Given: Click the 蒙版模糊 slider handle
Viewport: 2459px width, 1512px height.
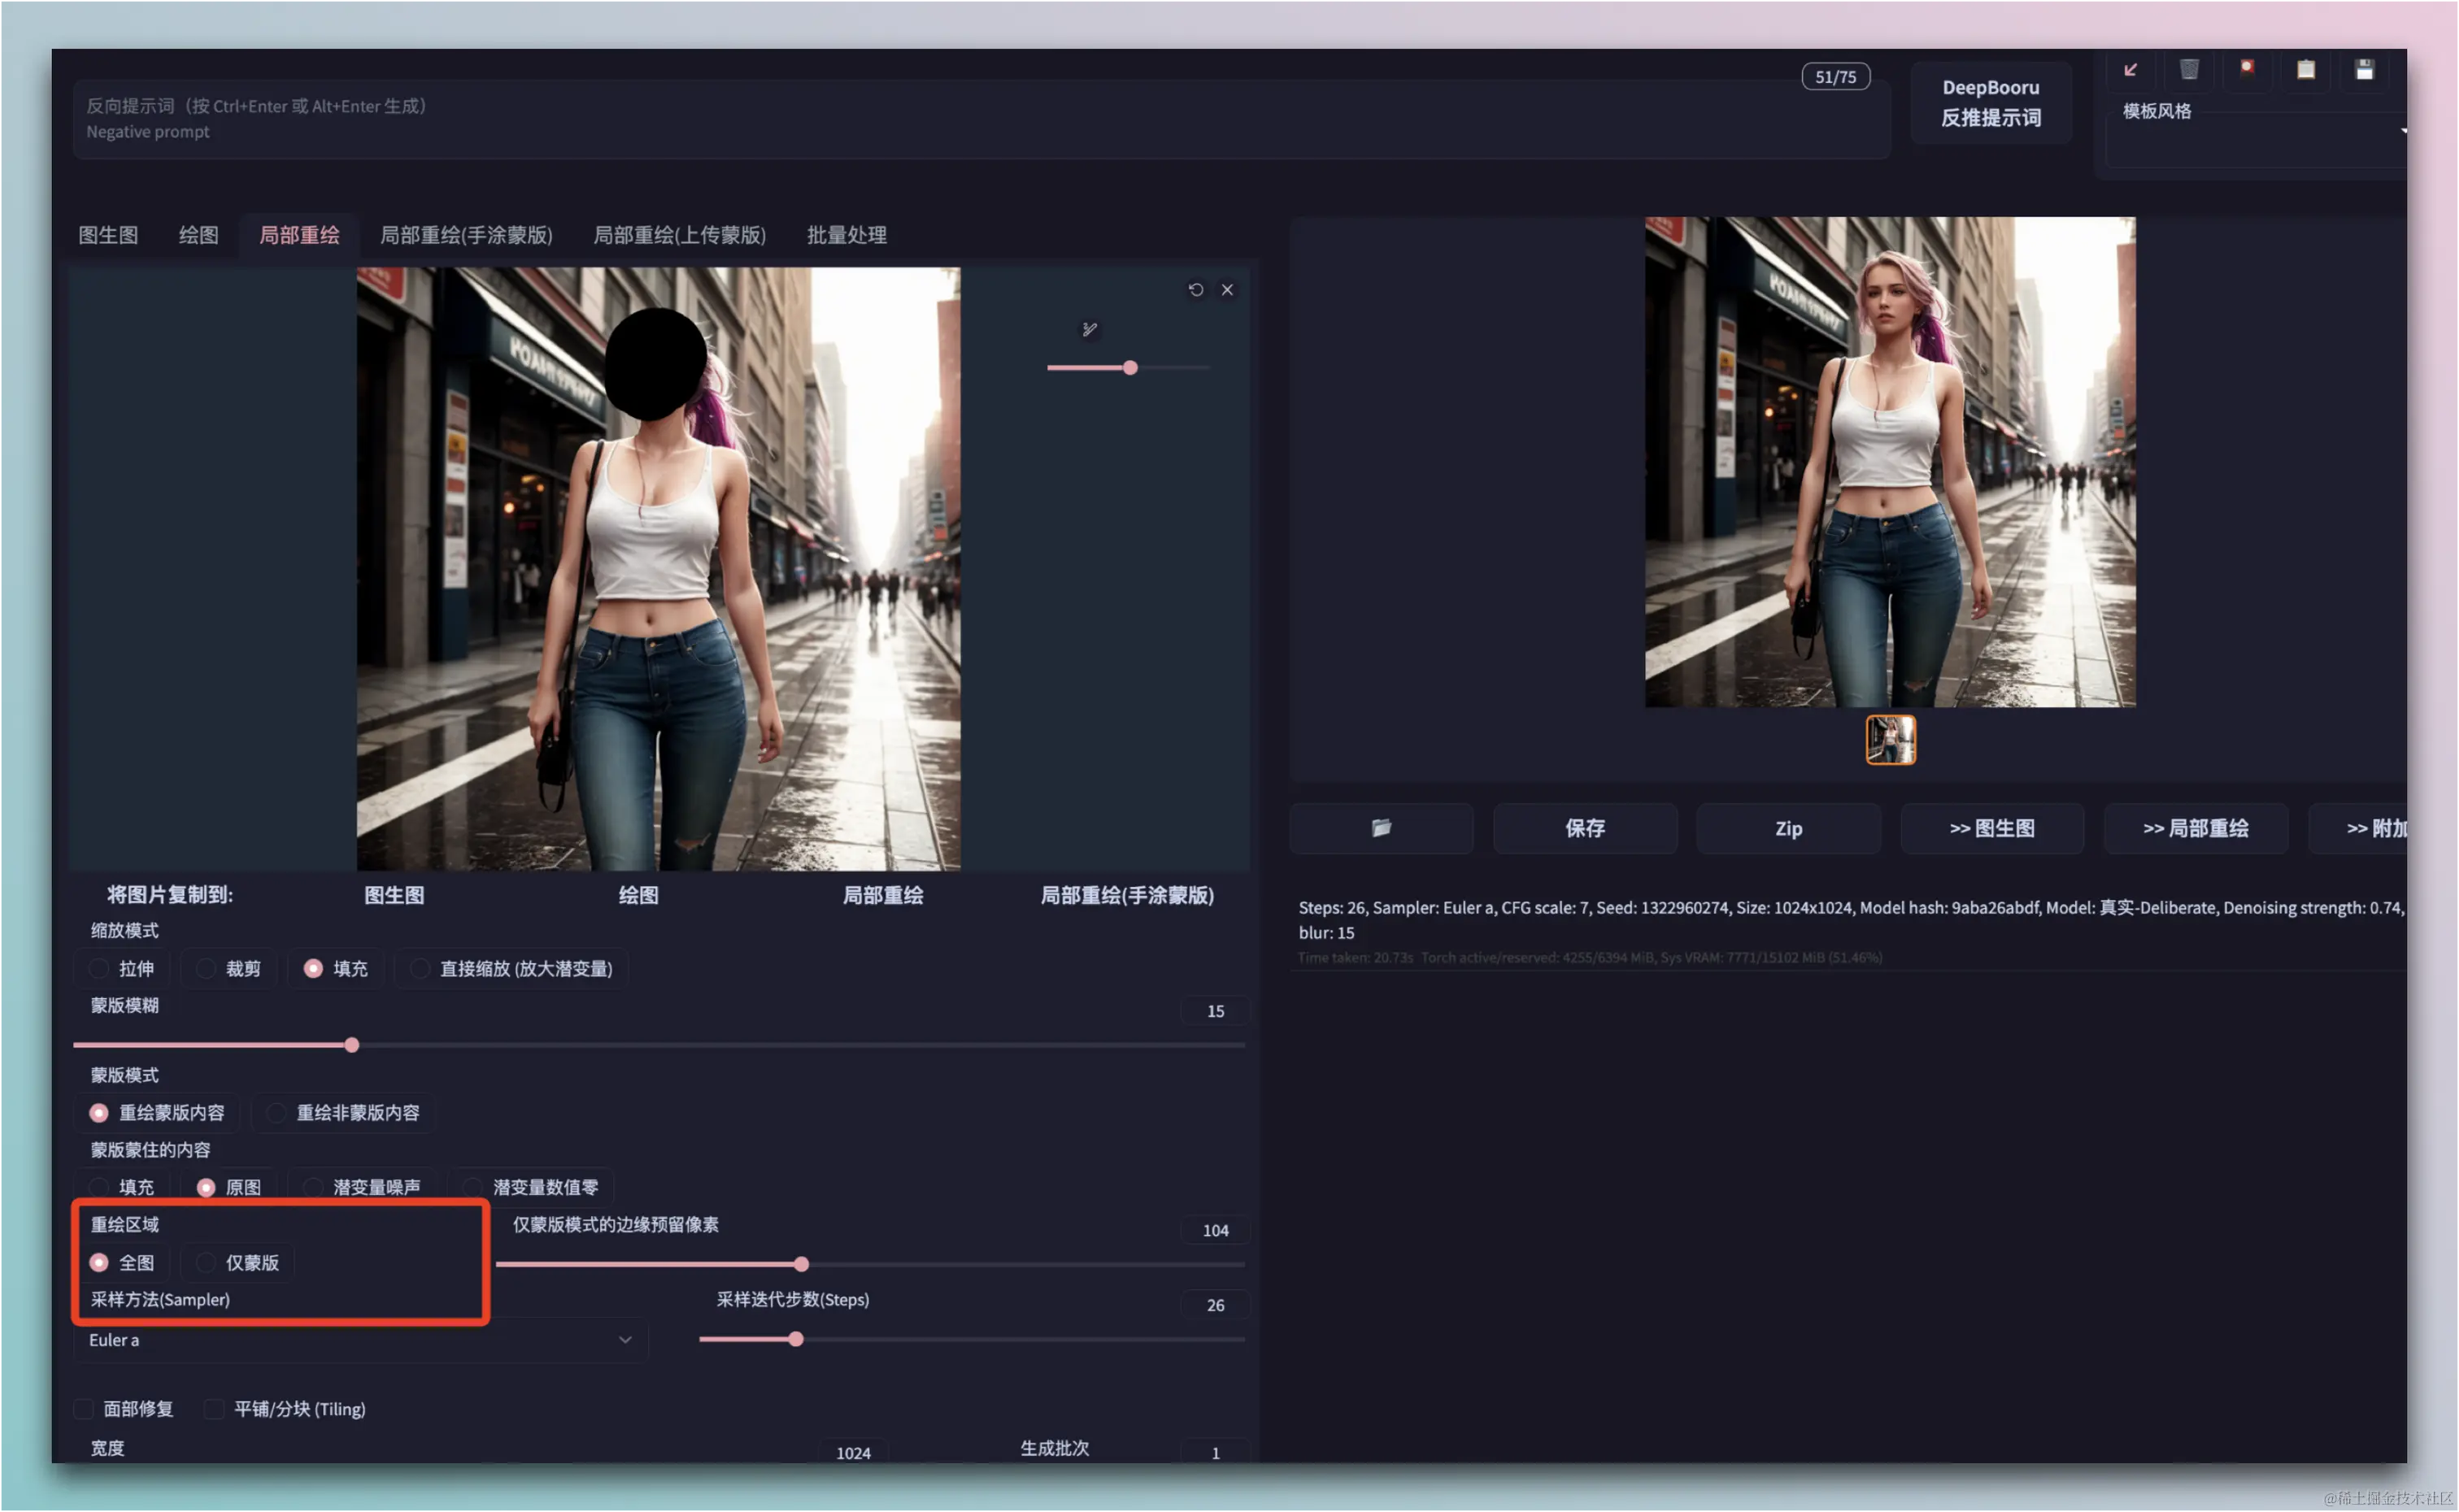Looking at the screenshot, I should coord(352,1045).
